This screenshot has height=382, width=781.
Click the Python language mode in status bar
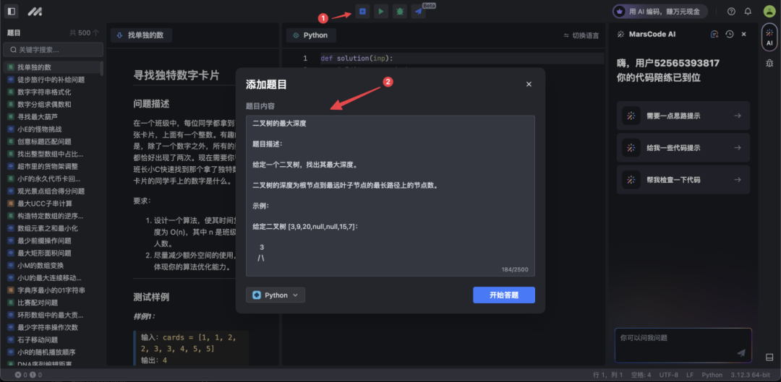pyautogui.click(x=712, y=375)
